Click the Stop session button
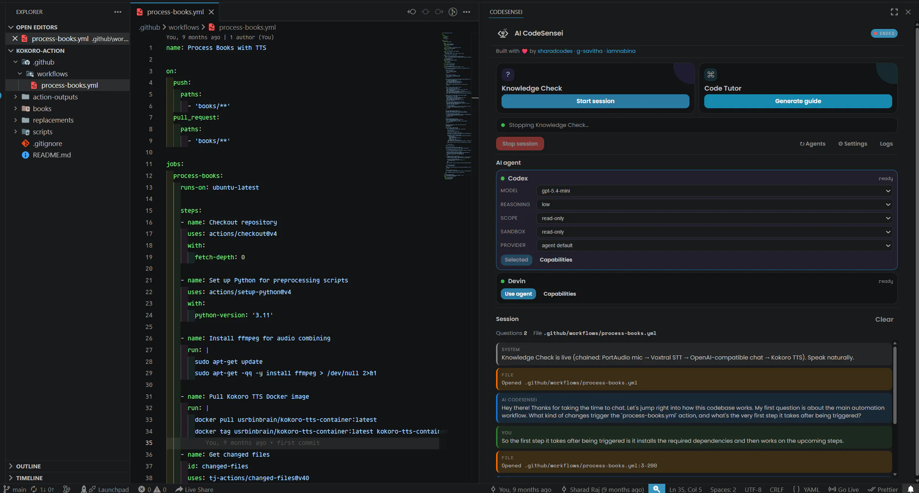This screenshot has height=493, width=919. [520, 143]
